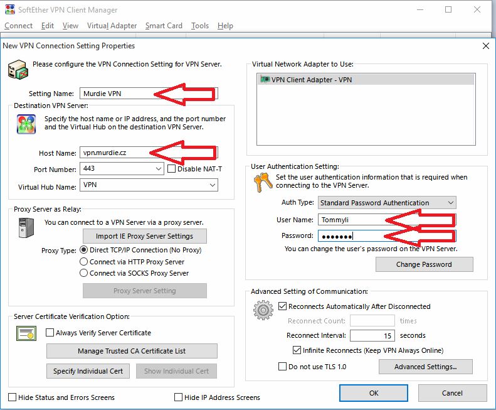
Task: Close the New VPN Connection Setting dialog
Action: pos(486,46)
